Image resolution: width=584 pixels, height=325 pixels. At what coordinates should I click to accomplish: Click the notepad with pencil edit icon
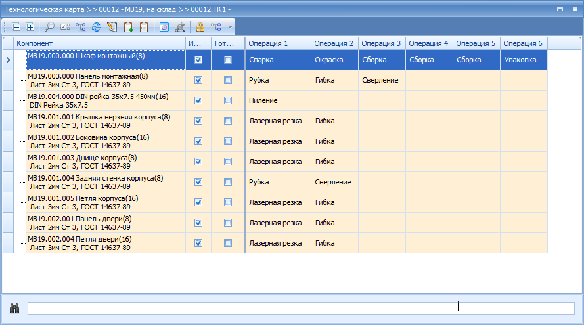click(x=112, y=27)
